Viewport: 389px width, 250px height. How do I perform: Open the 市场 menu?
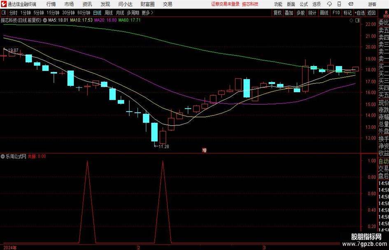click(69, 4)
